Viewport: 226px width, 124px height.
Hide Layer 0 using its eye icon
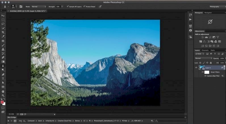(x=196, y=67)
